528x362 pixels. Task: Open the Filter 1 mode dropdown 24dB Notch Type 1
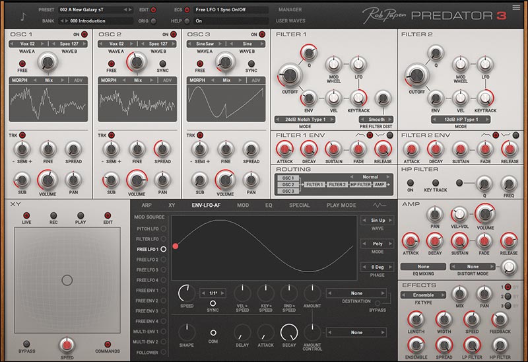coord(305,120)
